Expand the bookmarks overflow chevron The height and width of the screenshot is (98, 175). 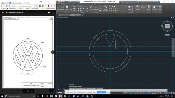pos(42,8)
